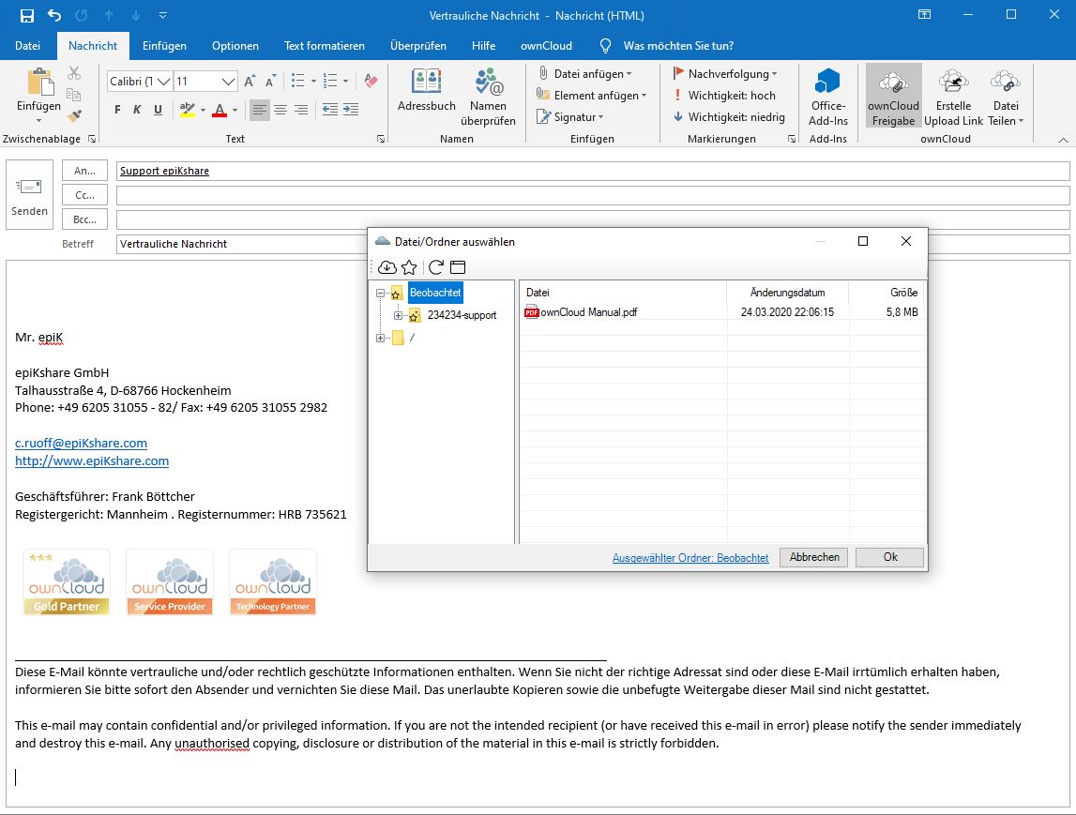Click the 'Was möchten Sie tun?' search field
The image size is (1076, 815).
click(x=678, y=46)
